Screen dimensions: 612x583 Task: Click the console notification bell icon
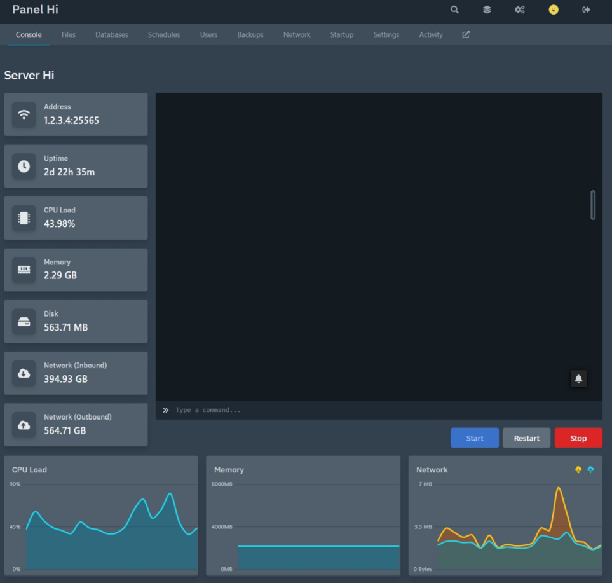point(578,378)
